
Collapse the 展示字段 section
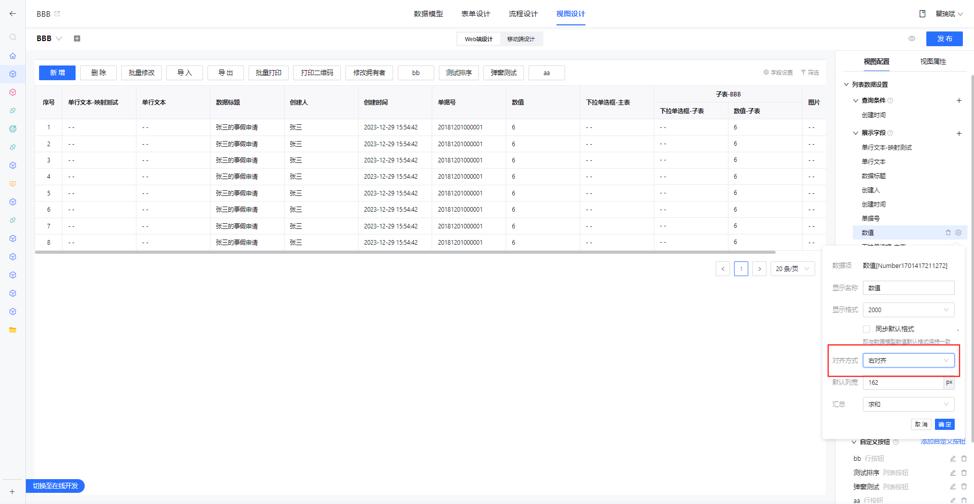(x=856, y=133)
